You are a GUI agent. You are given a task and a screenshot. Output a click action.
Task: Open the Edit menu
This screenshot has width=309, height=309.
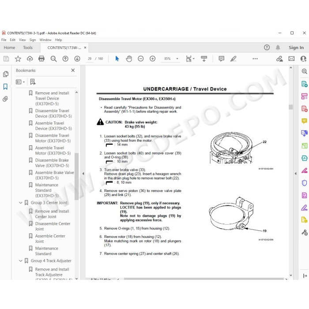(13, 40)
